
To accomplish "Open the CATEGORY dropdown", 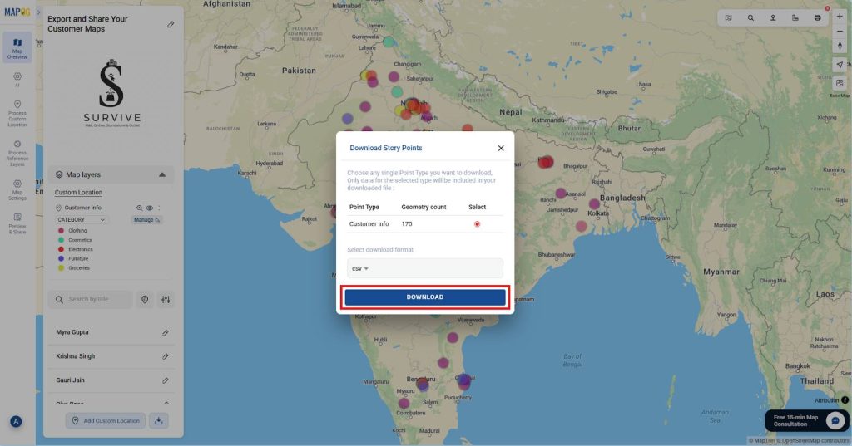I will coord(82,220).
